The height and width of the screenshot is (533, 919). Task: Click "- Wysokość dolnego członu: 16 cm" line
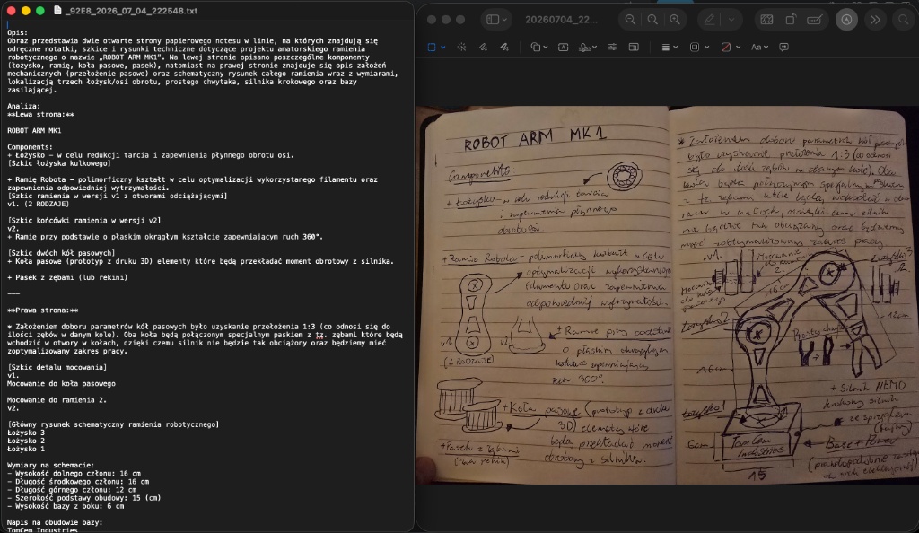tap(74, 473)
